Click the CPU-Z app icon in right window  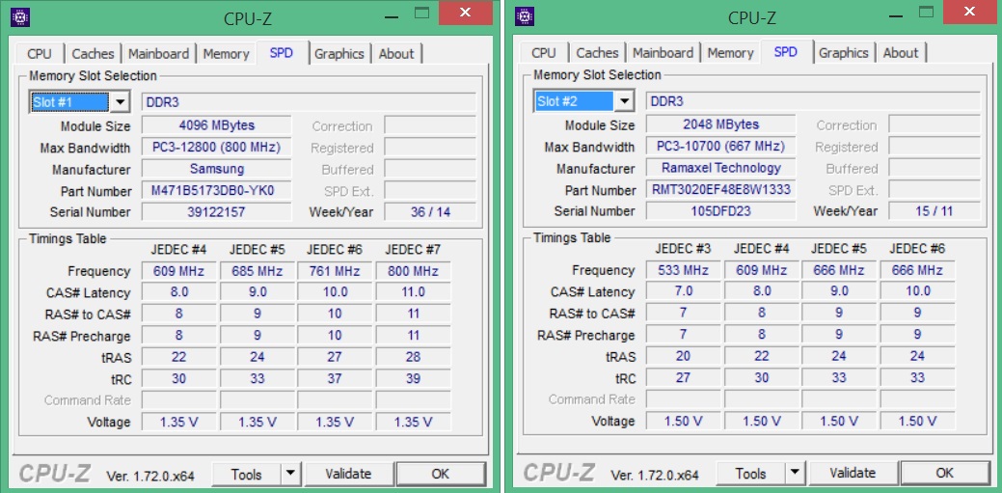point(525,16)
